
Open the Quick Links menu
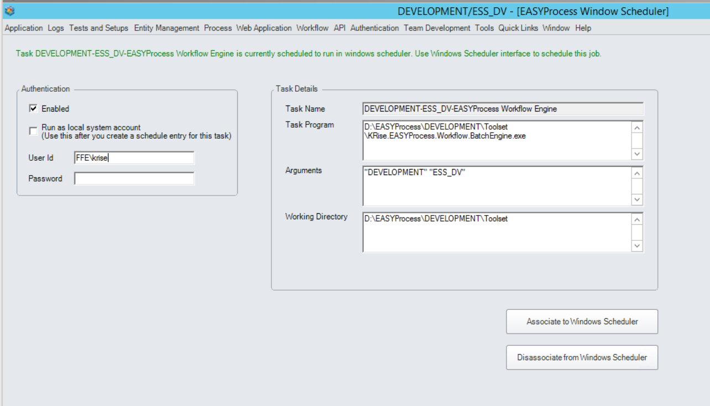click(518, 28)
